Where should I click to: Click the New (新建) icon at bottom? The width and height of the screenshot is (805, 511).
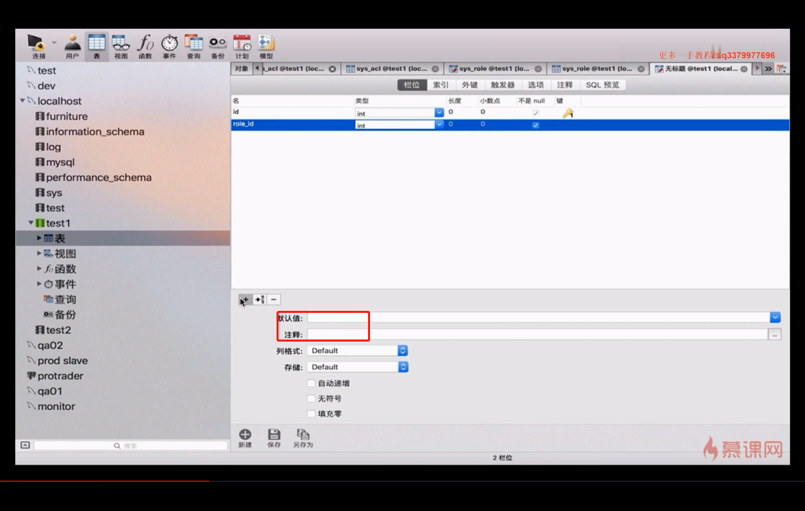click(x=245, y=438)
